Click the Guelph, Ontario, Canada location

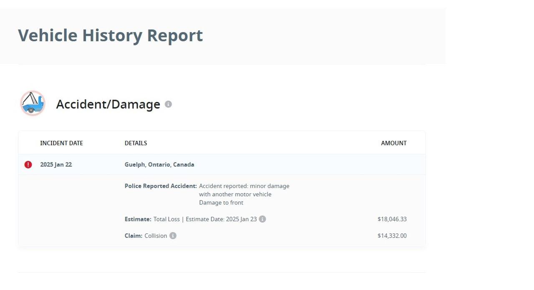(x=159, y=165)
